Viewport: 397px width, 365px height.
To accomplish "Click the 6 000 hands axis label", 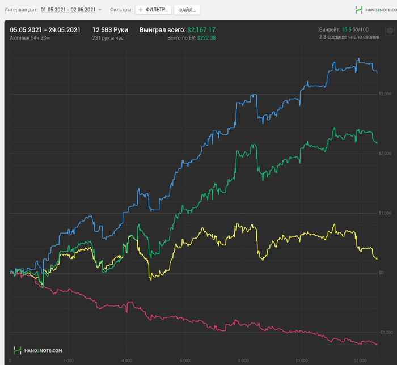I will (x=185, y=360).
